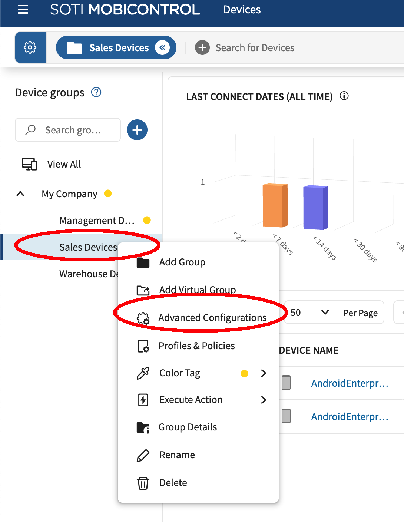The height and width of the screenshot is (522, 404).
Task: Click the Sales Devices breadcrumb folder icon
Action: click(x=74, y=48)
